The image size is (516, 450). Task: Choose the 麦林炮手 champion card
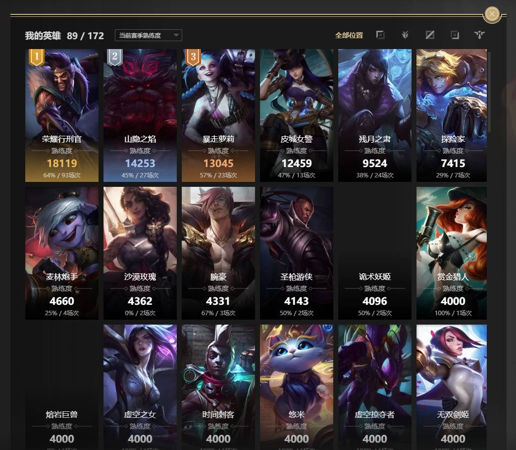[x=62, y=253]
